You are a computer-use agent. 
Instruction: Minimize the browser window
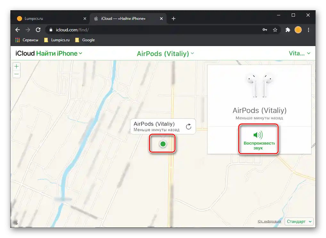(279, 15)
